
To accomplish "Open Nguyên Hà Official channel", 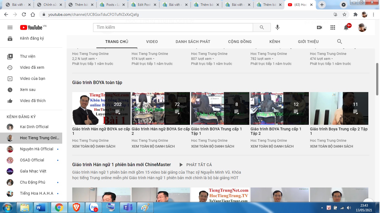I will pyautogui.click(x=31, y=149).
